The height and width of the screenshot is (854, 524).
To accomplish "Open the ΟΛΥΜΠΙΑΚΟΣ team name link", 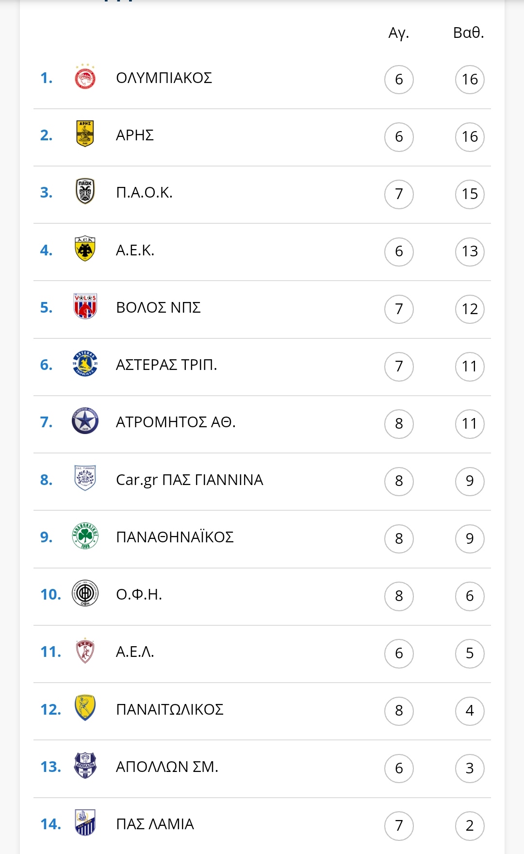I will [x=164, y=78].
